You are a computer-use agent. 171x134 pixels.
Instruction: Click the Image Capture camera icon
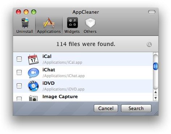(x=33, y=98)
